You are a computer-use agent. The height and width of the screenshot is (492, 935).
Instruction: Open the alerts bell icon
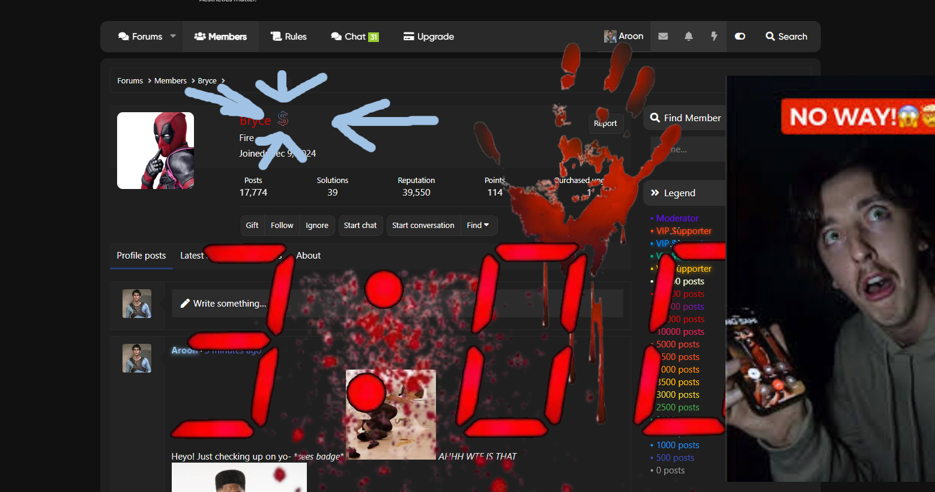[x=689, y=37]
